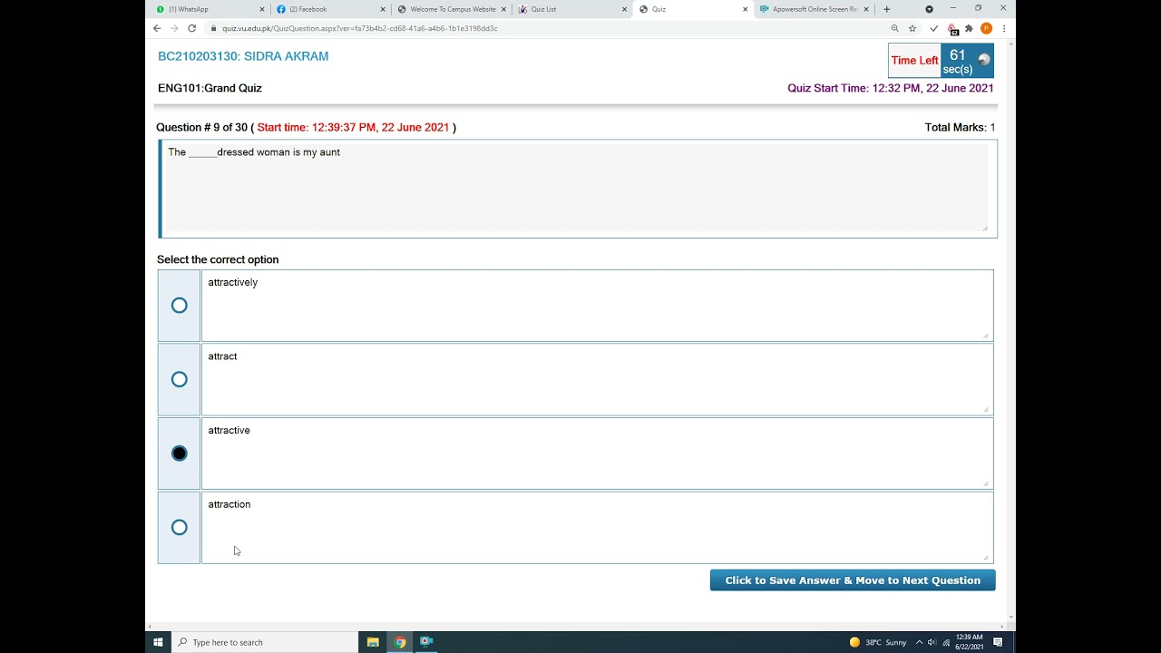This screenshot has width=1161, height=653.
Task: Click the ENG101:Grand Quiz heading
Action: point(210,88)
